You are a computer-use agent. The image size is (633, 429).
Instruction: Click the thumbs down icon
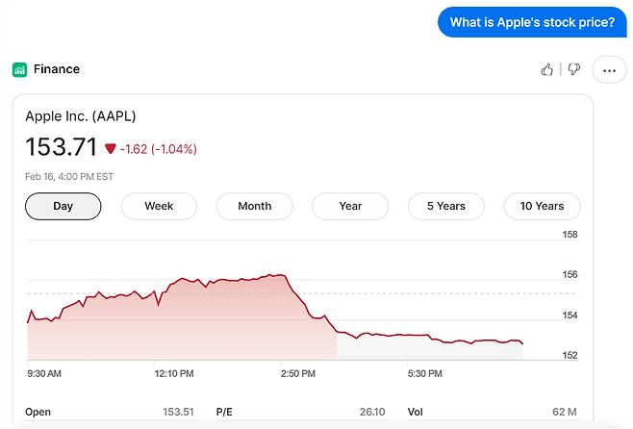573,69
